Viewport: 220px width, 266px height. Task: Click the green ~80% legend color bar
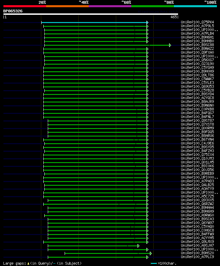(x=153, y=6)
